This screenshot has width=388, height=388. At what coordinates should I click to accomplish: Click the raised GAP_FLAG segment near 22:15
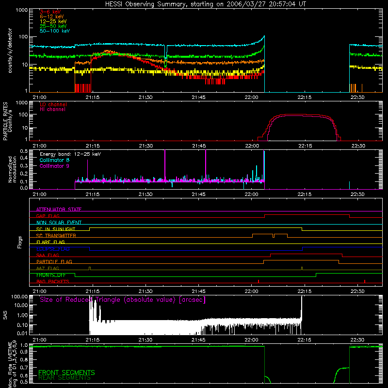(307, 215)
